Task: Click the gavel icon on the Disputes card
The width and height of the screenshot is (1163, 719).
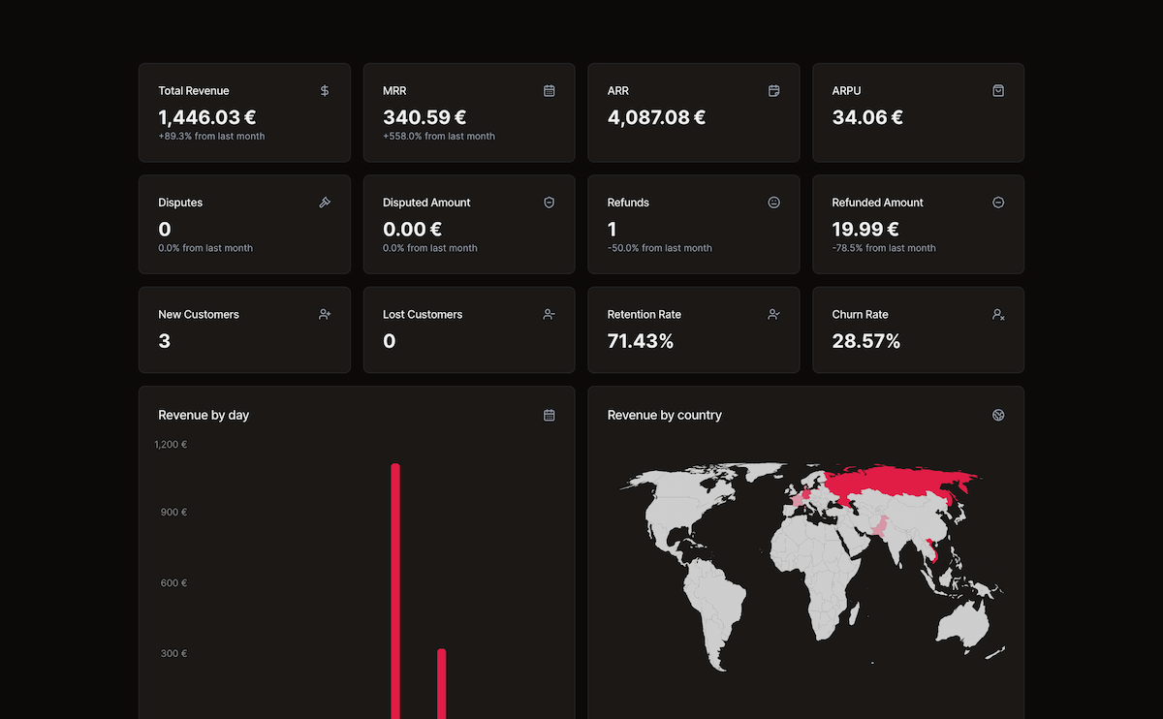Action: (325, 203)
